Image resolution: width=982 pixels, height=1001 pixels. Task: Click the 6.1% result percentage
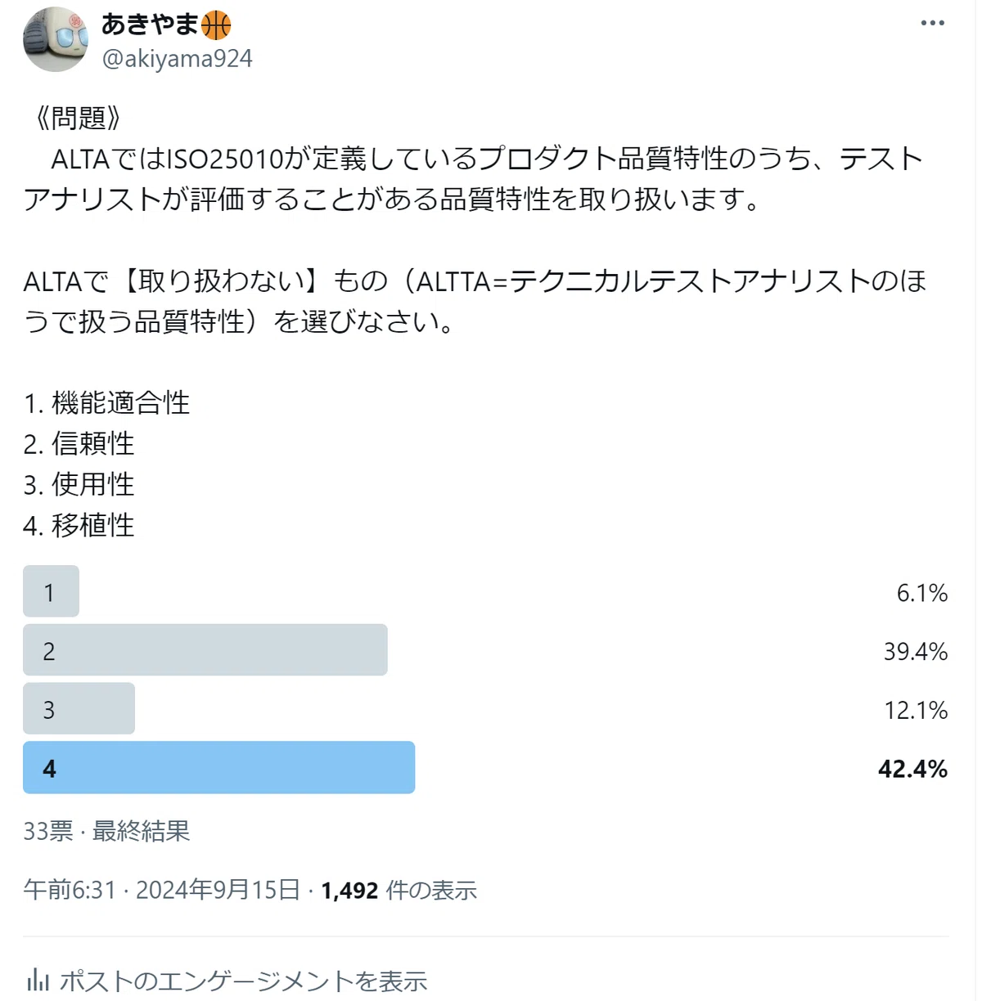pos(921,592)
